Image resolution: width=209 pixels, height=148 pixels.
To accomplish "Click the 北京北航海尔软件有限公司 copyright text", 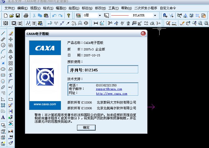I will 116,108.
